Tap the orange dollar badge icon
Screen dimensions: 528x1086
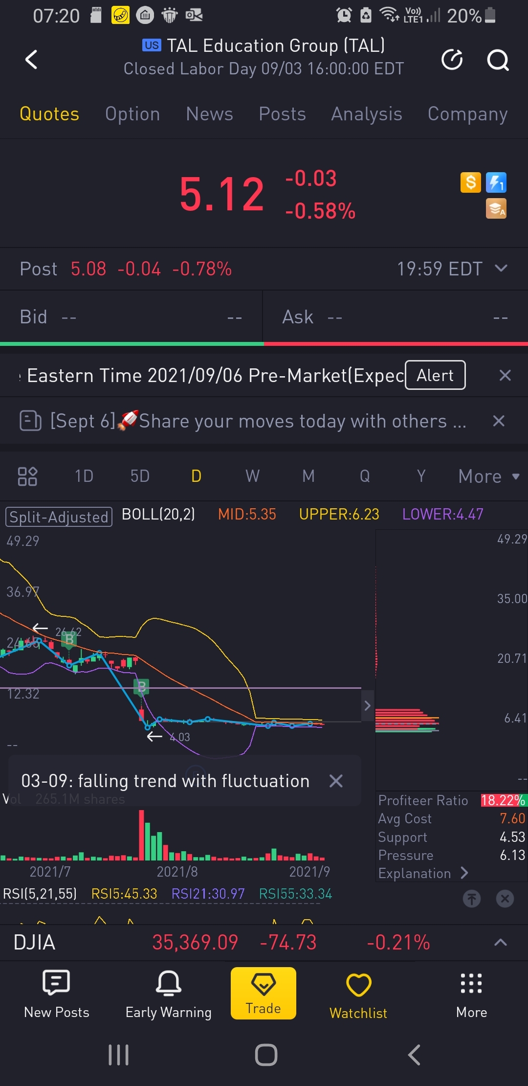point(471,182)
